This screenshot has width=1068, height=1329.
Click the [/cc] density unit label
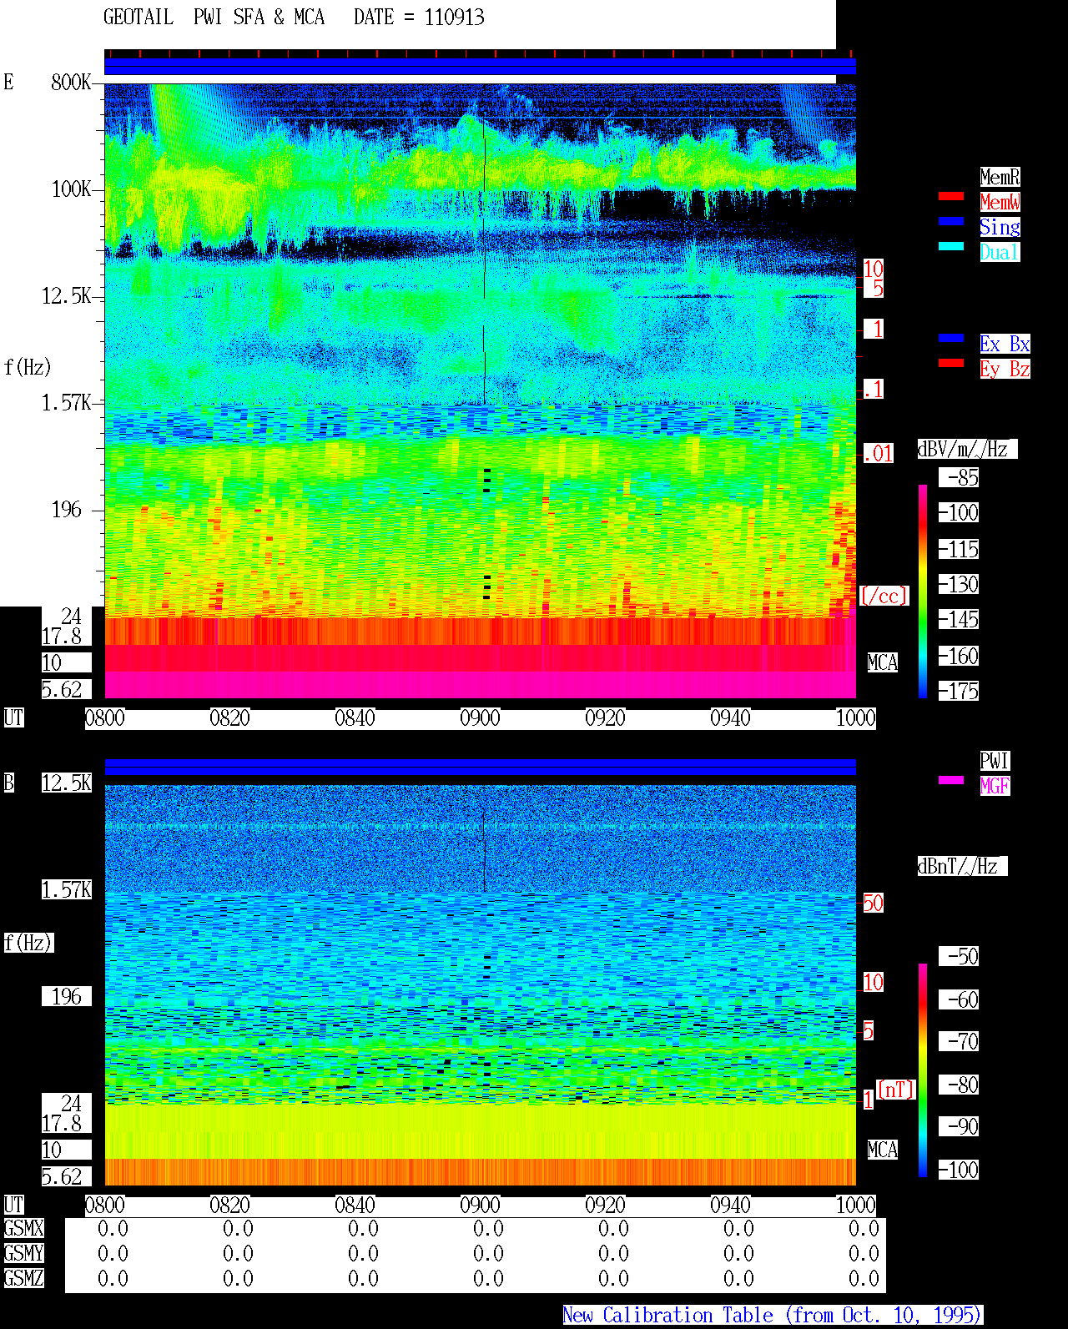click(884, 596)
